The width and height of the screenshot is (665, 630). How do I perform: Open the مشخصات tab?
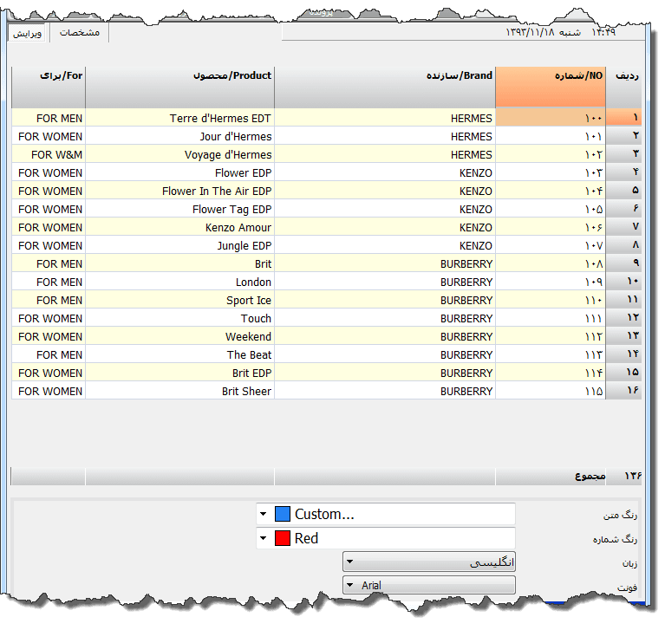coord(80,32)
